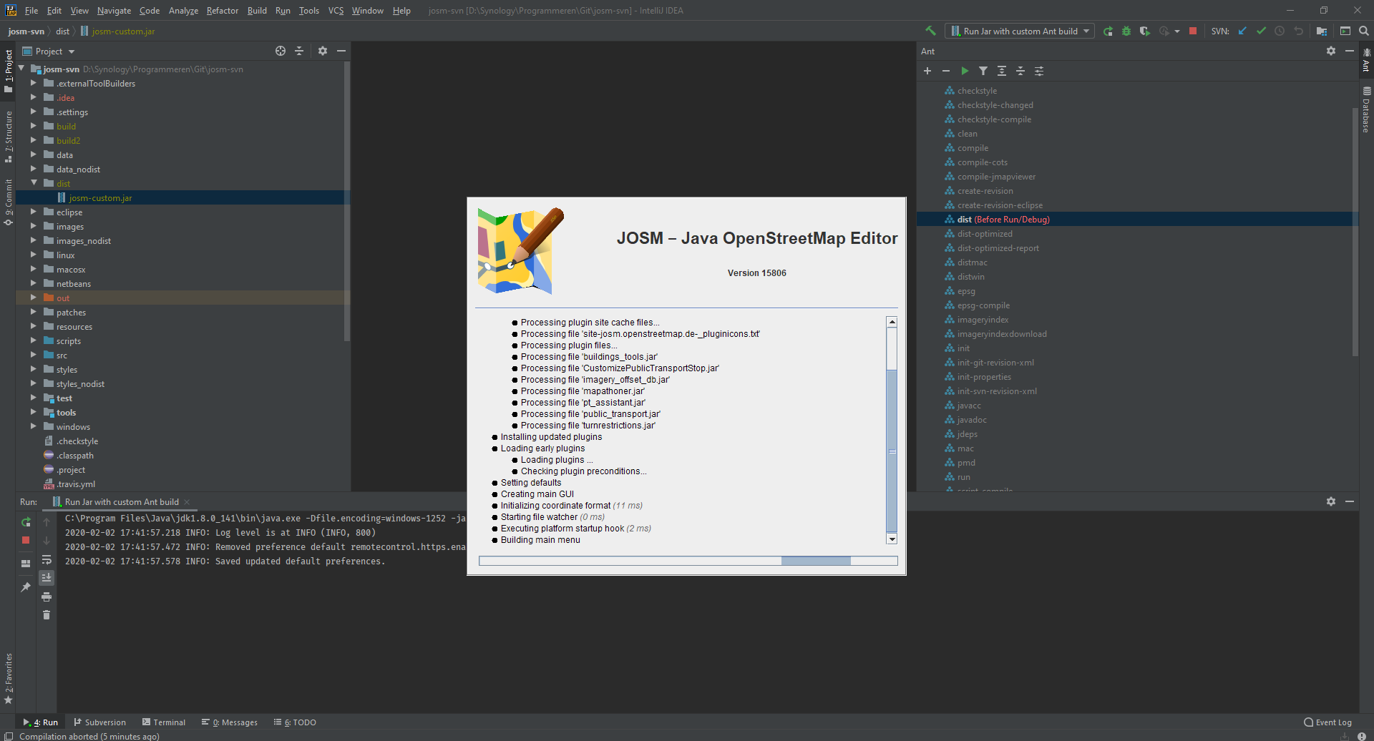Open the Event Log
Screen dimensions: 1374x741
click(1327, 722)
